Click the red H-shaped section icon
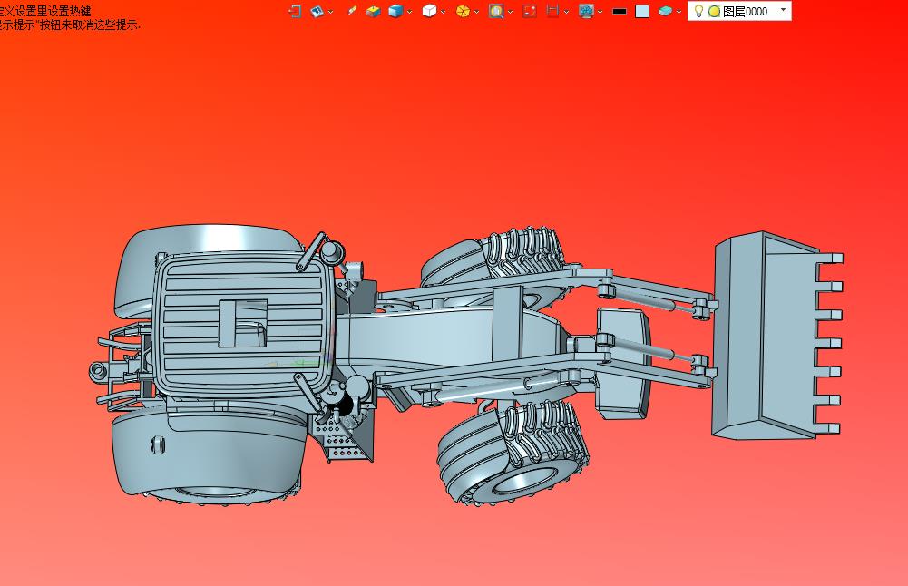Screen dimensions: 908x586 click(x=552, y=11)
